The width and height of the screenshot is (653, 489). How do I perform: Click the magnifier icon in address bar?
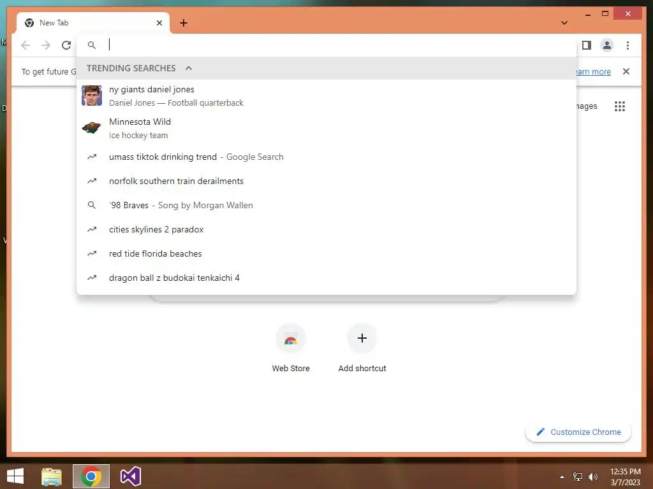(92, 45)
